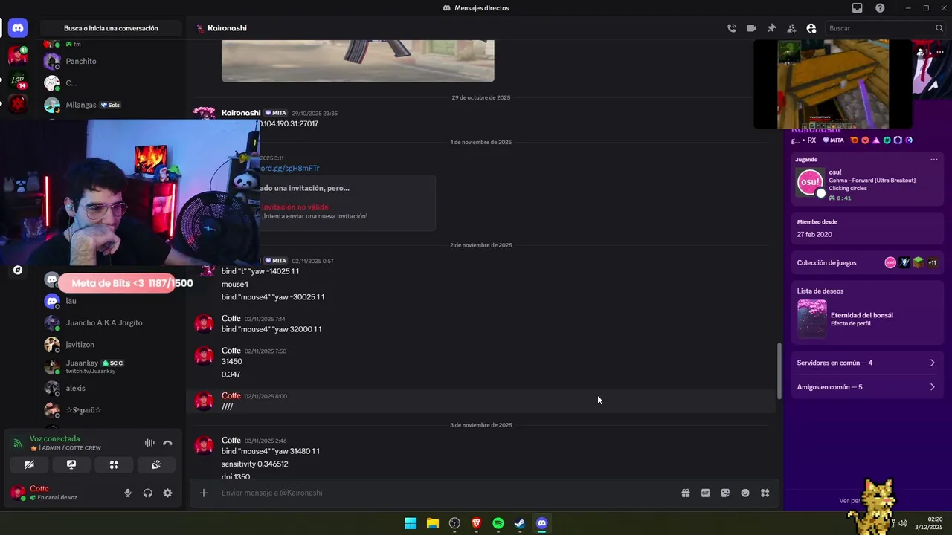
Task: Open the soundboard in voice panel
Action: [x=156, y=464]
